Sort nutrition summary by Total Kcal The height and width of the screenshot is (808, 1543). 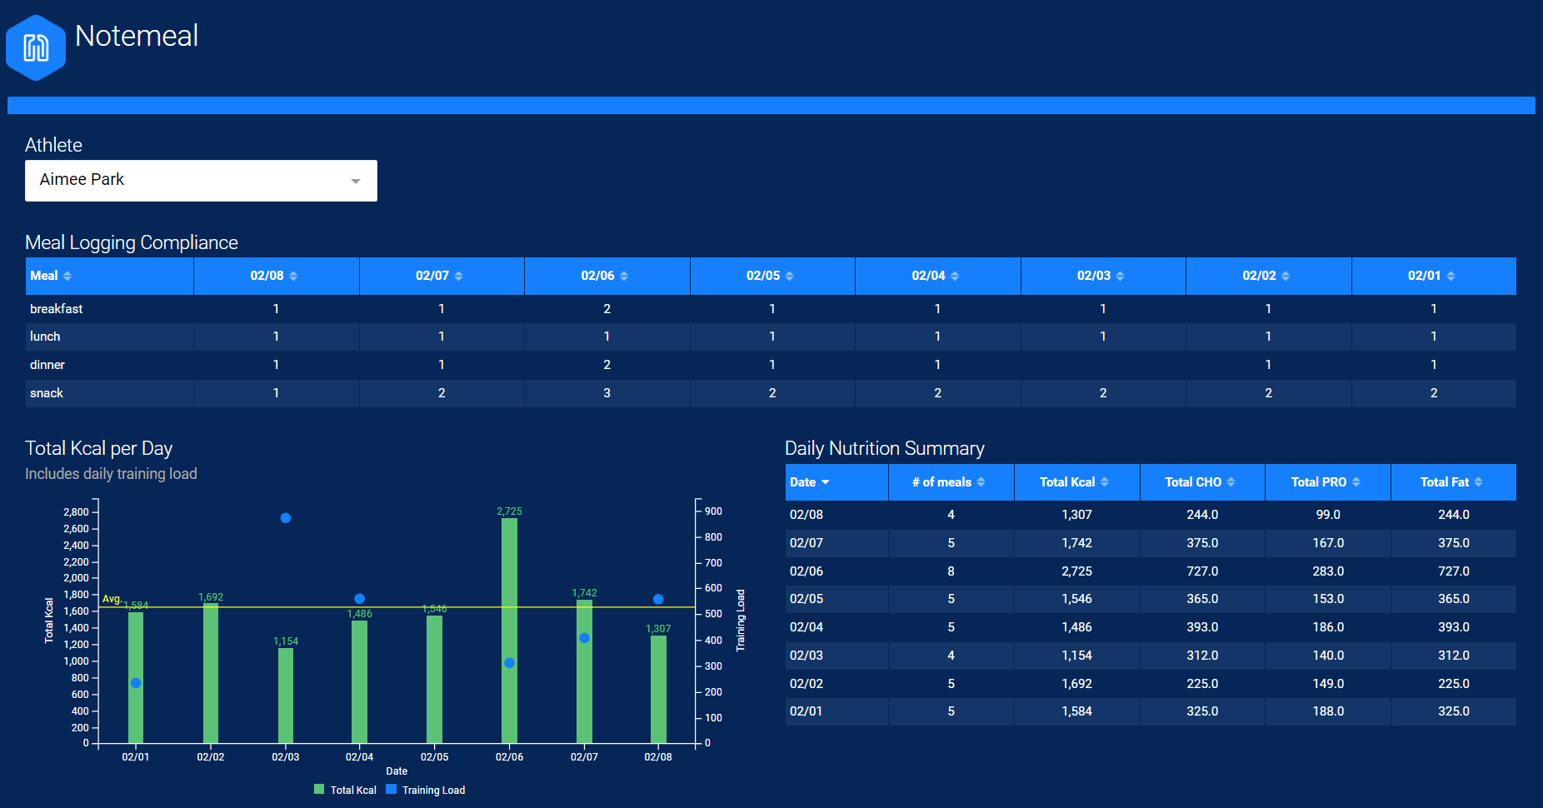point(1075,482)
